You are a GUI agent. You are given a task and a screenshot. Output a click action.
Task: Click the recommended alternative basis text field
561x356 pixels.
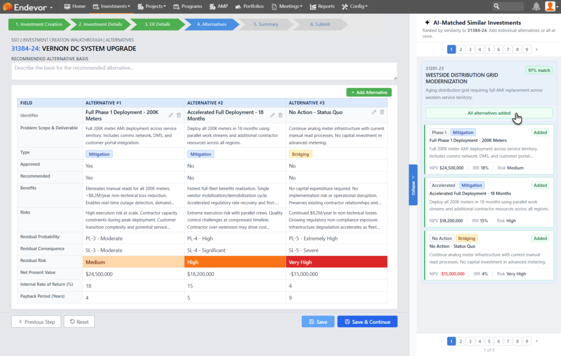click(x=204, y=71)
